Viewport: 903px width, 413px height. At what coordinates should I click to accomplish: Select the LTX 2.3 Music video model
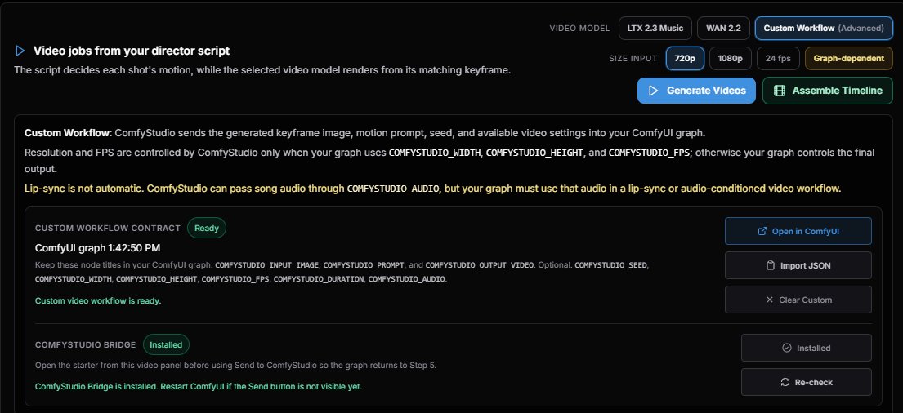(x=655, y=29)
